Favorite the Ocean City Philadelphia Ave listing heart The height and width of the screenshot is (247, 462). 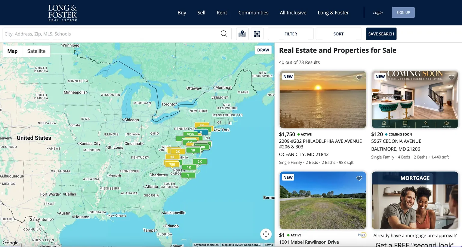pos(359,78)
